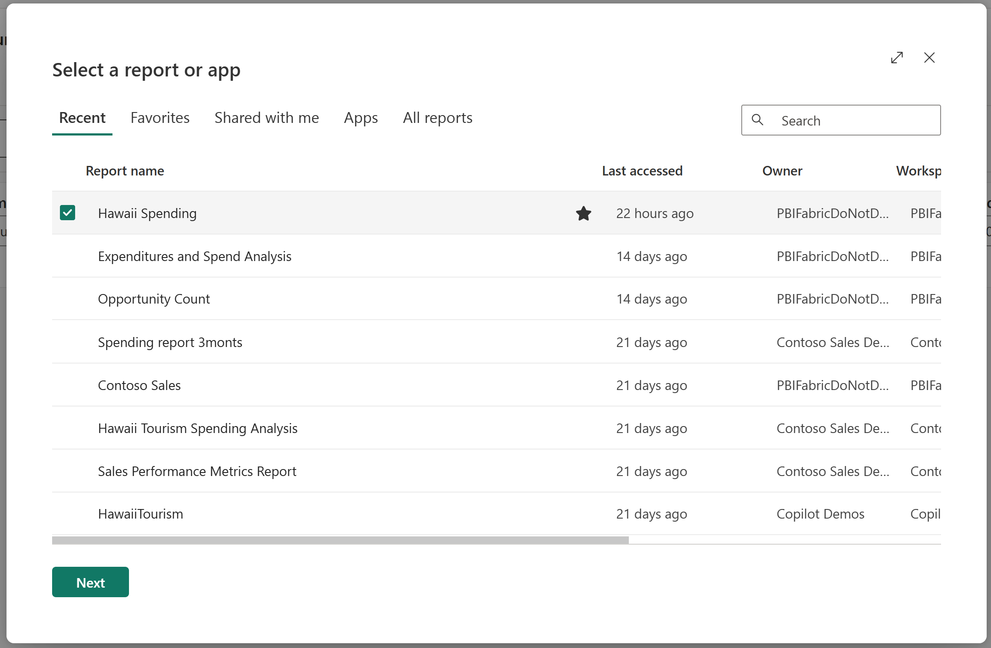Screen dimensions: 991x648
Task: Click the Next button
Action: pos(89,582)
